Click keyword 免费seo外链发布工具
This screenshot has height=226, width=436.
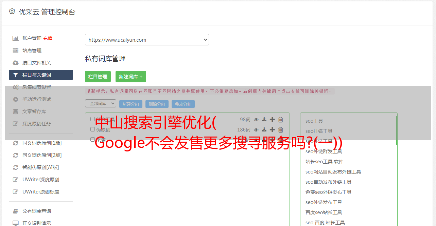[x=329, y=192]
